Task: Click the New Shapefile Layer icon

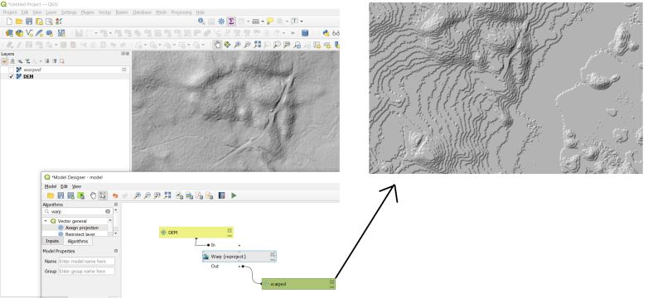Action: click(x=30, y=33)
